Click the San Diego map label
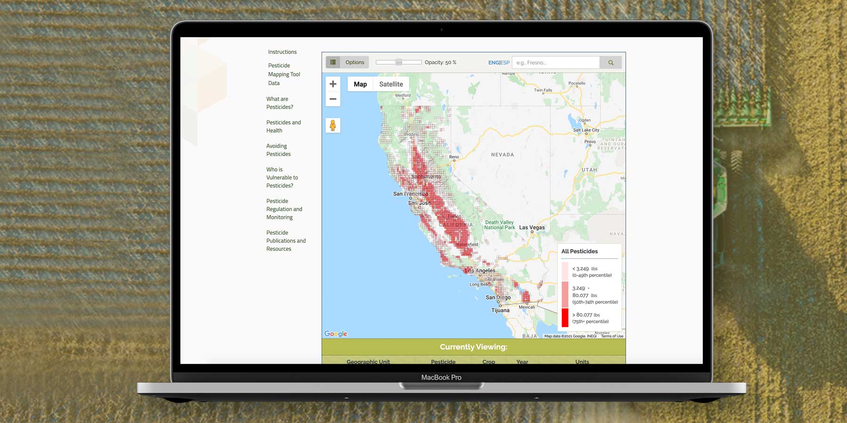 coord(498,298)
